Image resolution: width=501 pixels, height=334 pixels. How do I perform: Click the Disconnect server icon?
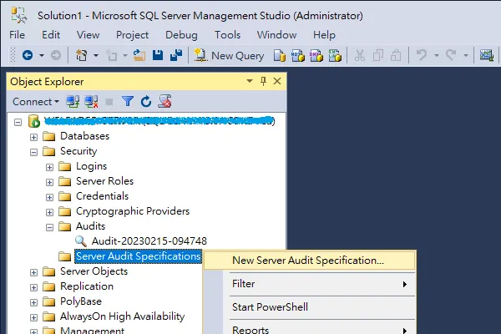91,102
